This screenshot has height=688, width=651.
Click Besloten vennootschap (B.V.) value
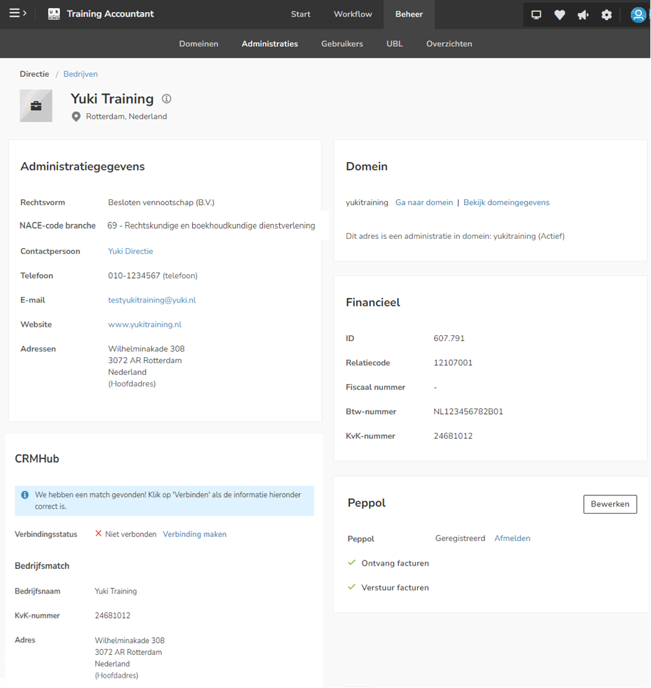point(161,202)
